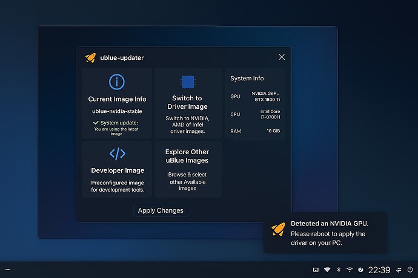The width and height of the screenshot is (418, 278).
Task: Click Browse & select other images text
Action: coord(187,181)
